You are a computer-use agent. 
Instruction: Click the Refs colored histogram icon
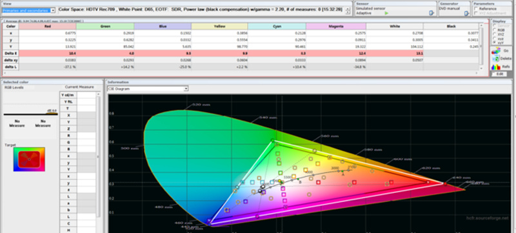495,67
